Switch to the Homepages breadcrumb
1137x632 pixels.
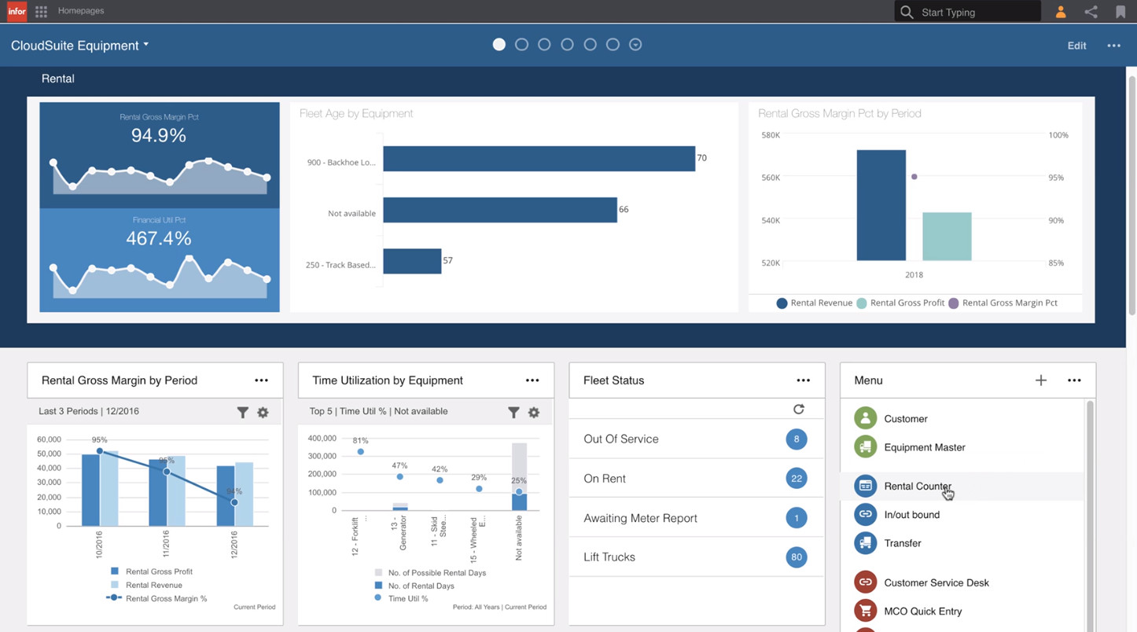[x=80, y=11]
